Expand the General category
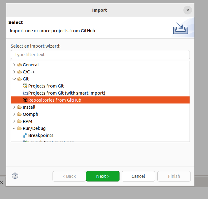This screenshot has width=208, height=199. coord(14,65)
